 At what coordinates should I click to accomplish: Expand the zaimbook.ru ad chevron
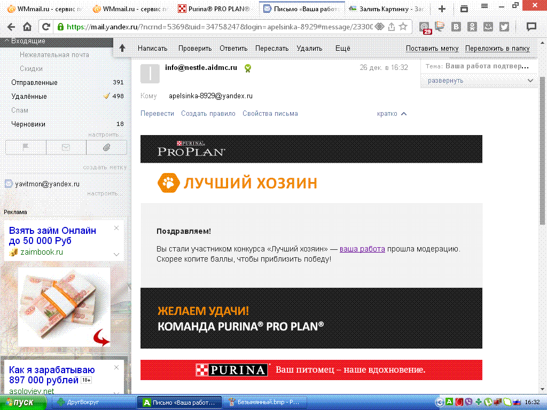pos(116,255)
